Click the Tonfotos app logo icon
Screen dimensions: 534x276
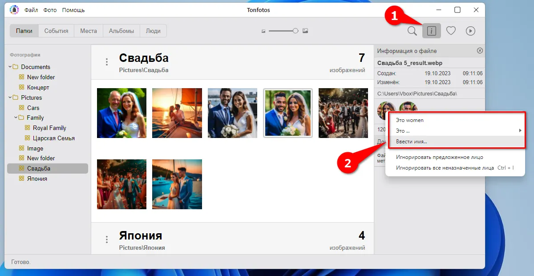(14, 10)
